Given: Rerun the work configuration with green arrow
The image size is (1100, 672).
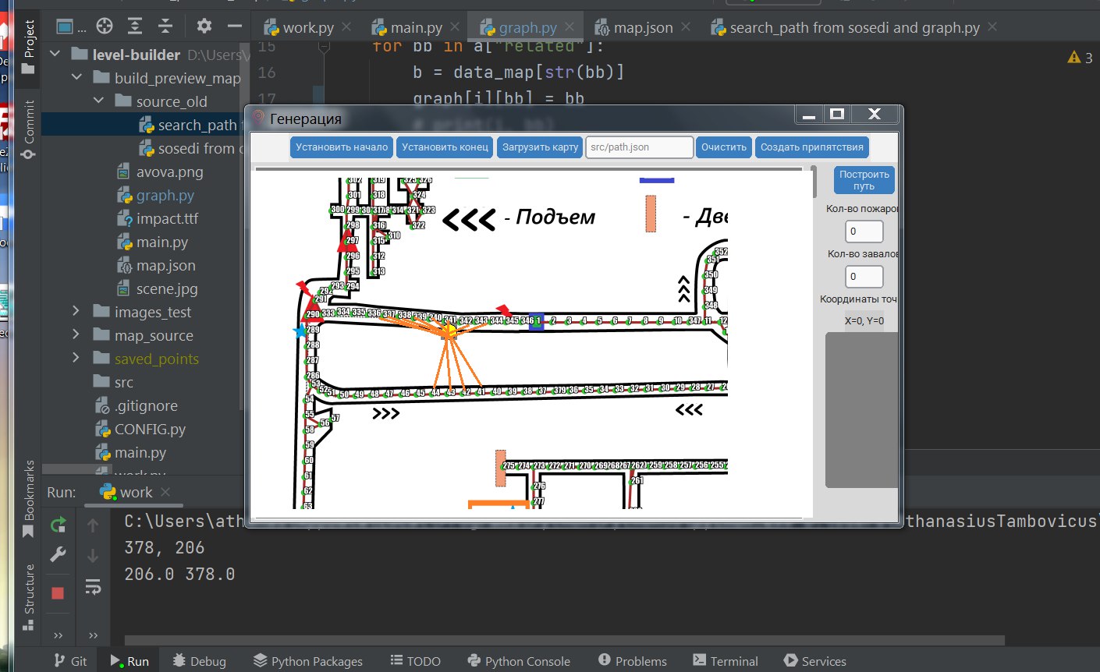Looking at the screenshot, I should [x=58, y=525].
